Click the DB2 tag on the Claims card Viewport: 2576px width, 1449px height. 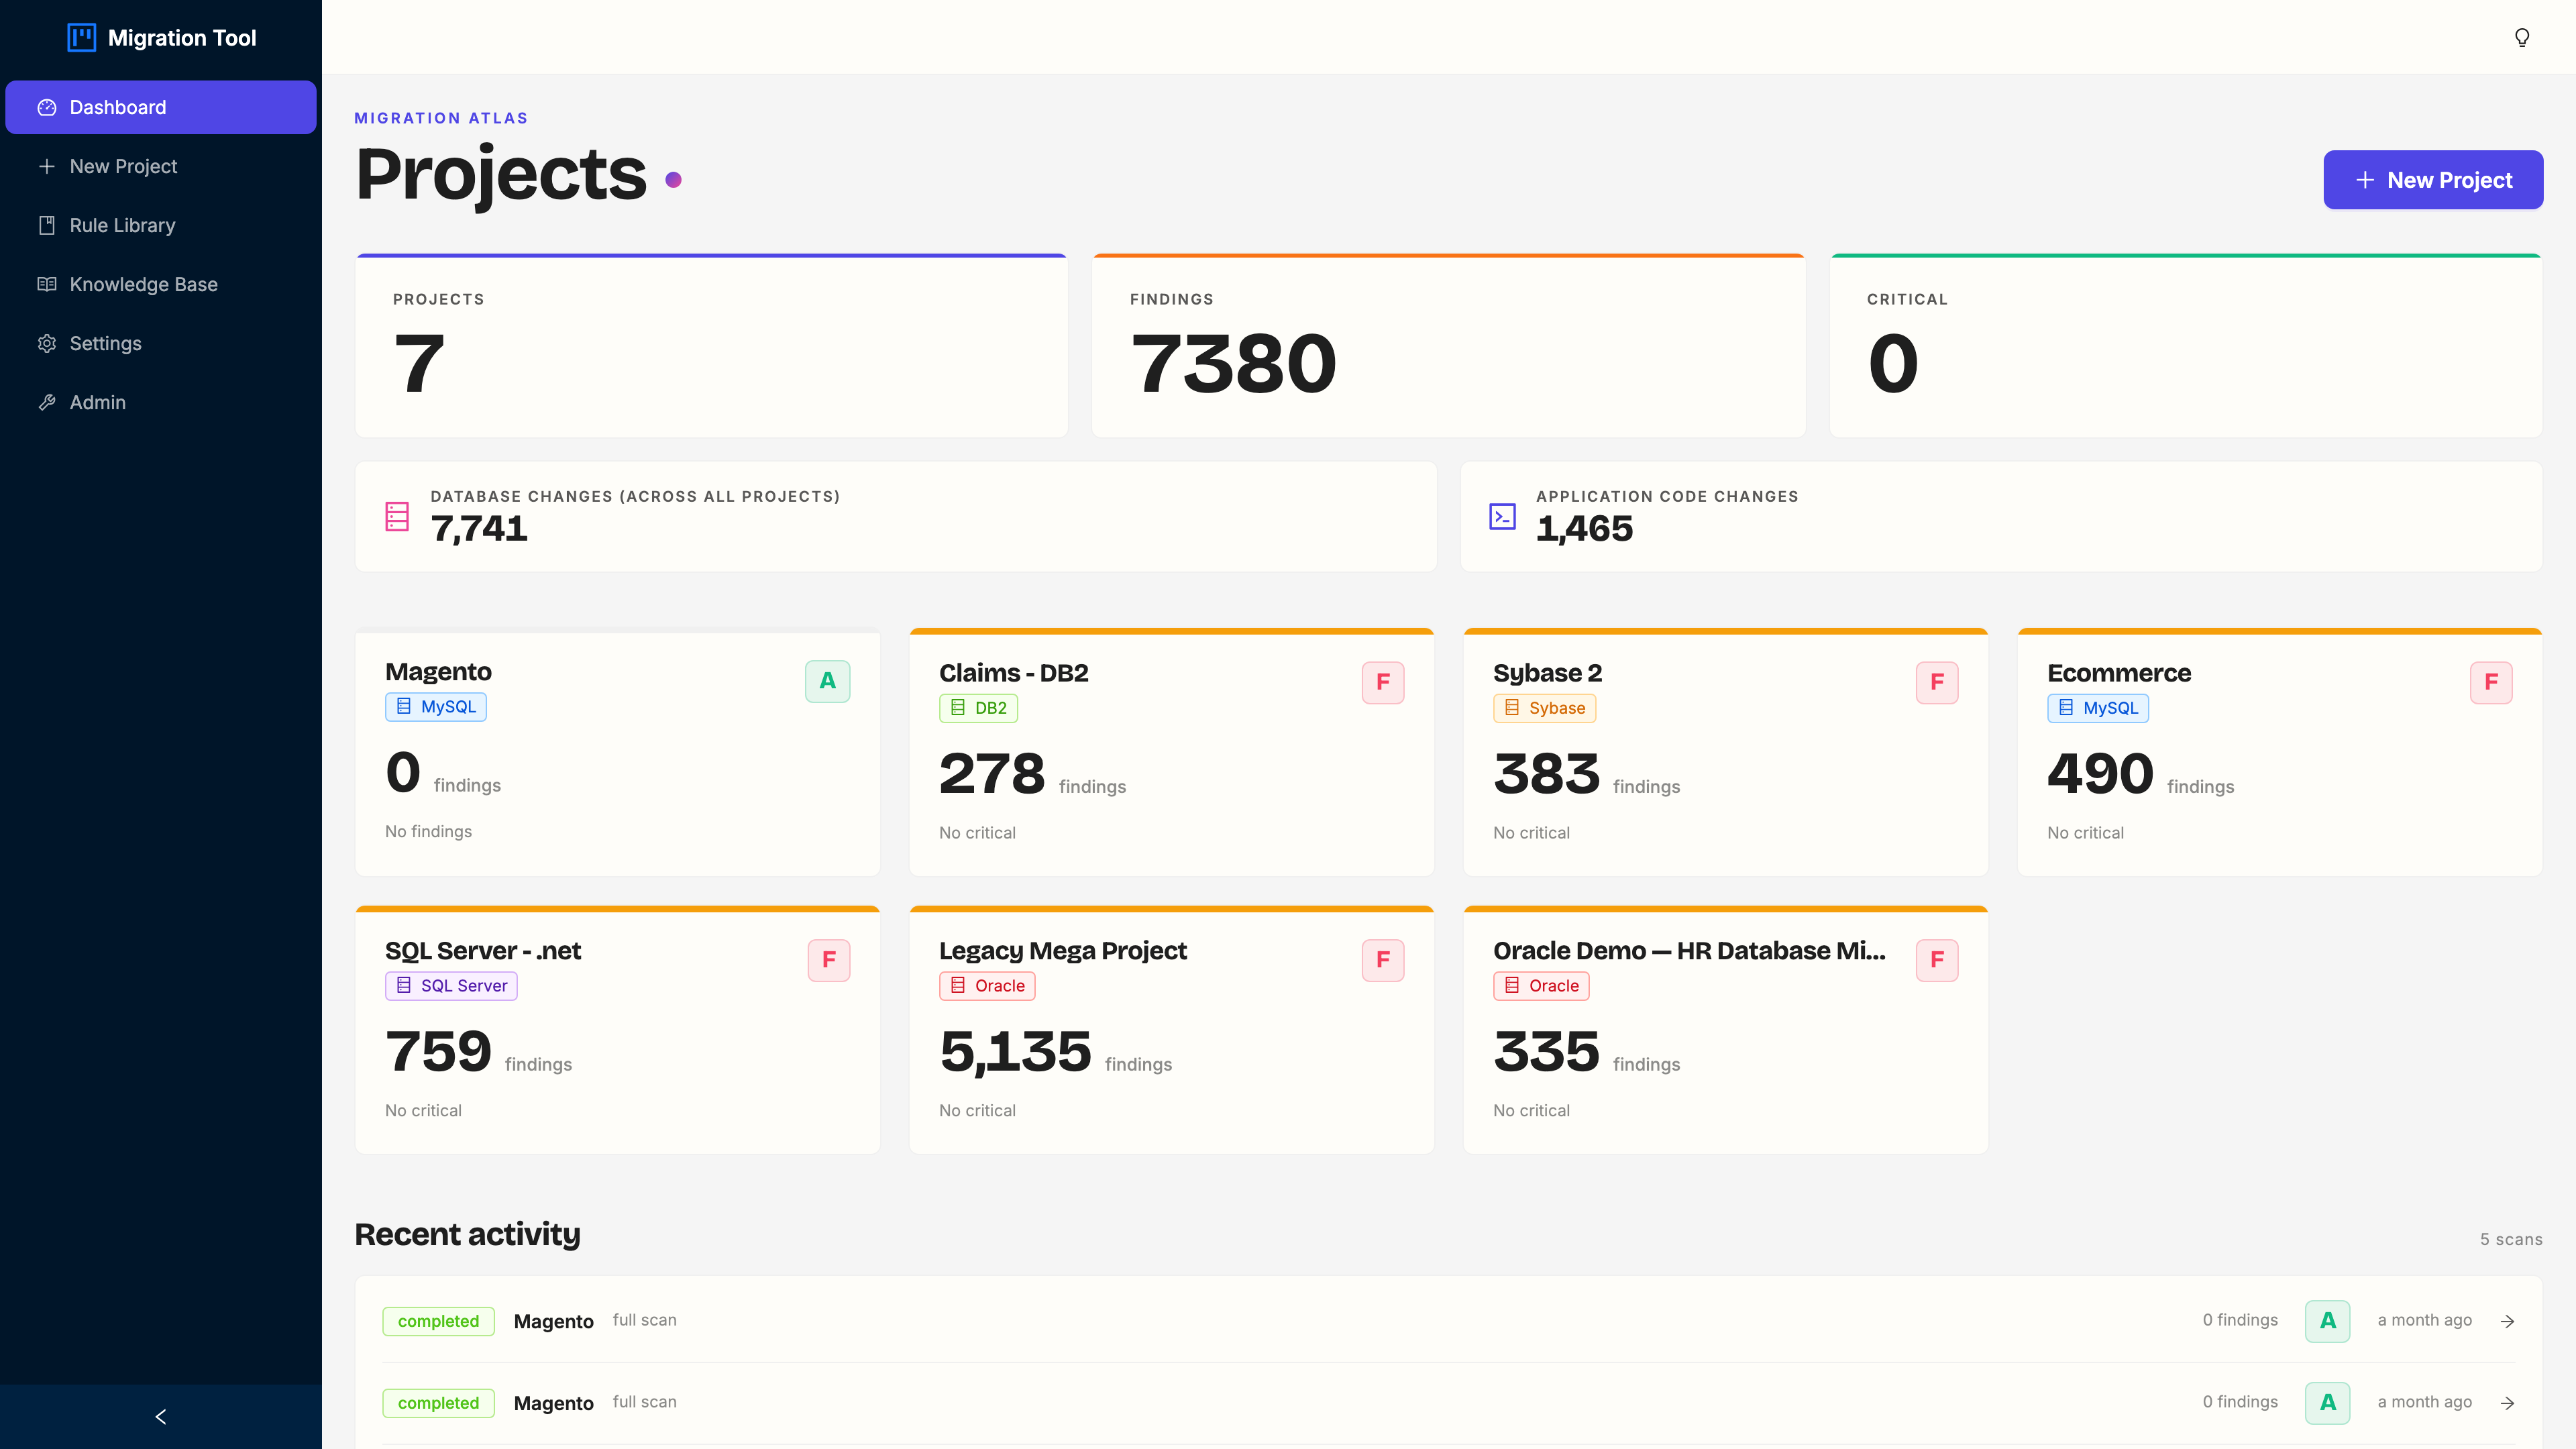(x=978, y=708)
